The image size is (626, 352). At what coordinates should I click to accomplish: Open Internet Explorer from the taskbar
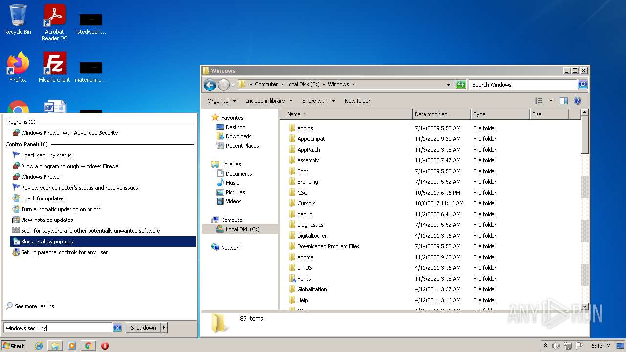pyautogui.click(x=39, y=346)
